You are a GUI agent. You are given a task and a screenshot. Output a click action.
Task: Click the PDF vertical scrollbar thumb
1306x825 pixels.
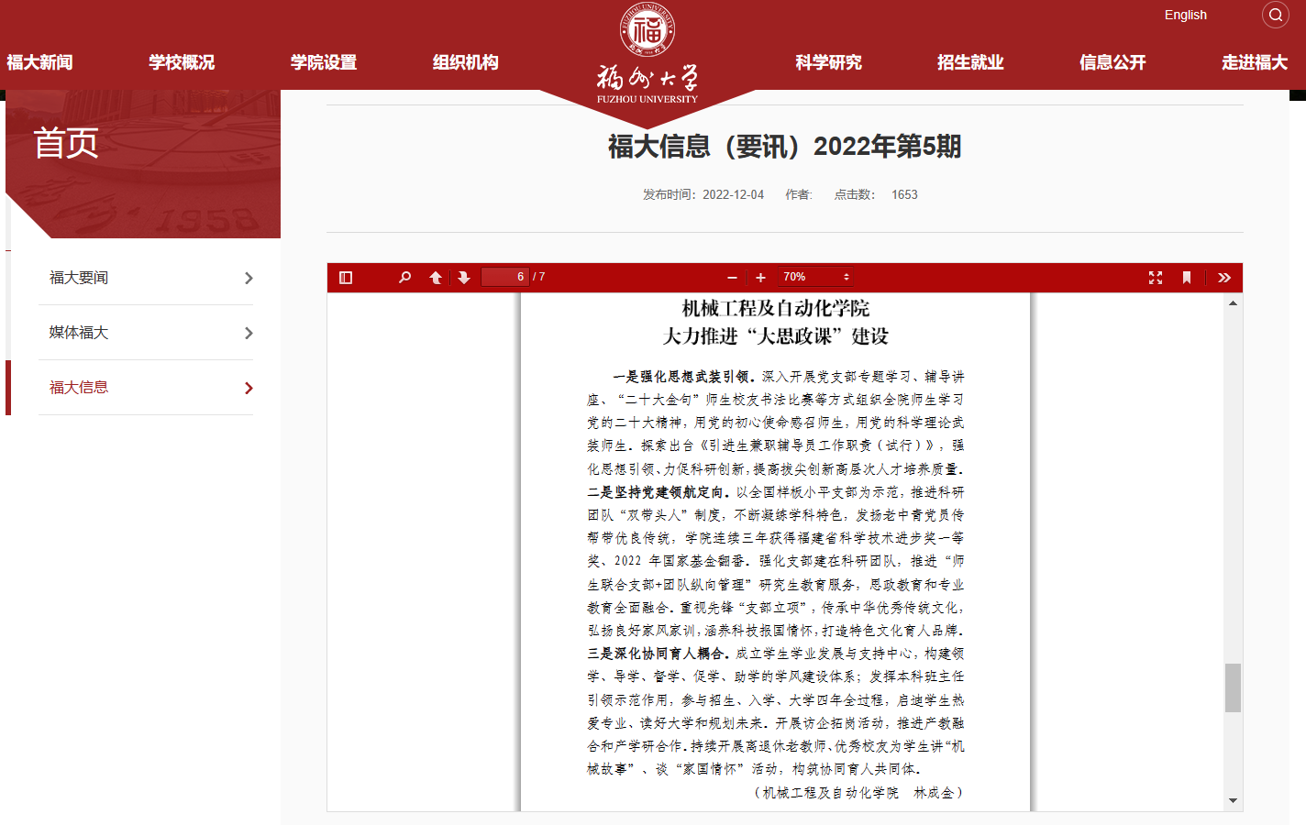coord(1233,687)
